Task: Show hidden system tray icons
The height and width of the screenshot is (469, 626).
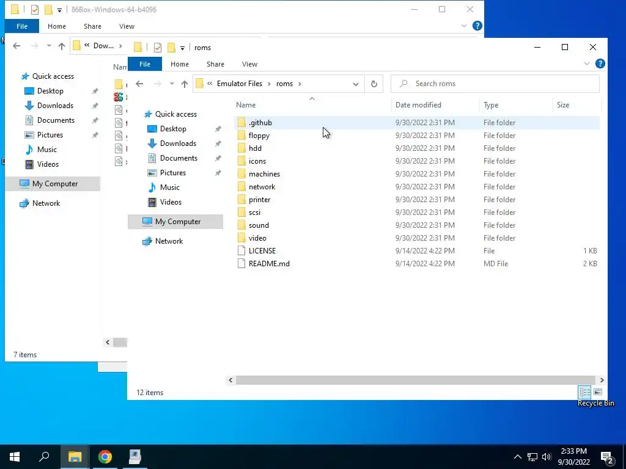Action: (x=517, y=457)
